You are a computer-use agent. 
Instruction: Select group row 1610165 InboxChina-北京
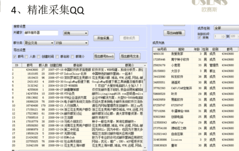(x=78, y=74)
